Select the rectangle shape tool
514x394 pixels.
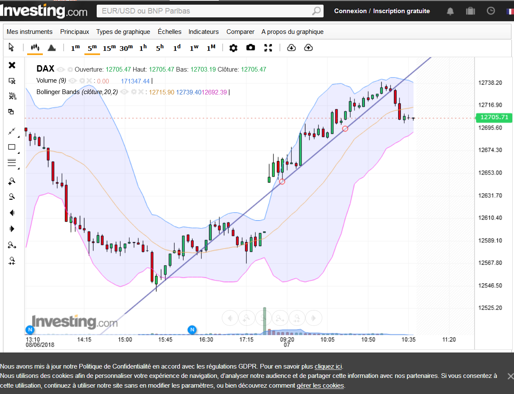pos(12,147)
